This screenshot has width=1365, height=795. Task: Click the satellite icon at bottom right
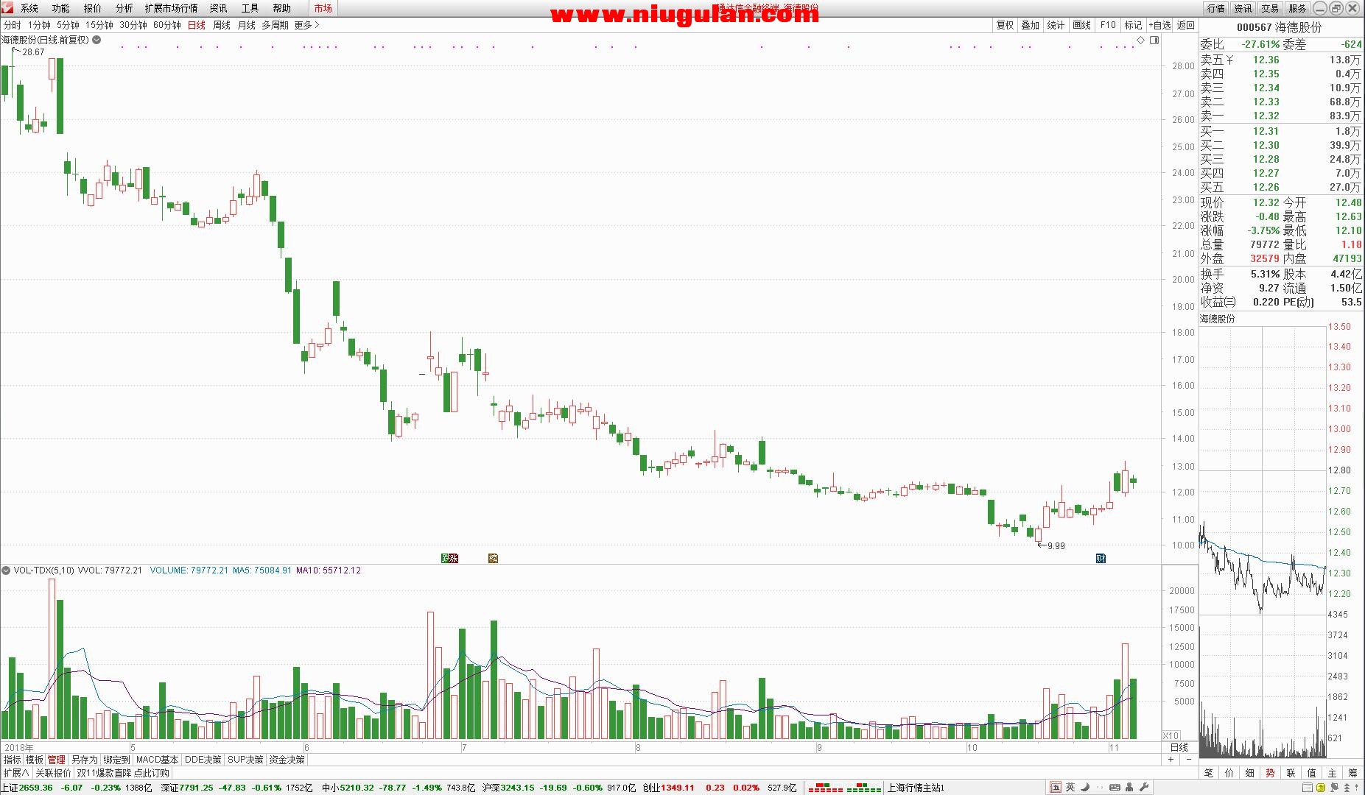pos(1334,788)
